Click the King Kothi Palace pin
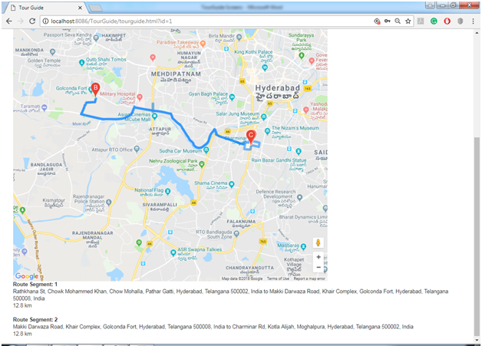Viewport: 482px width, 346px height. pyautogui.click(x=265, y=68)
